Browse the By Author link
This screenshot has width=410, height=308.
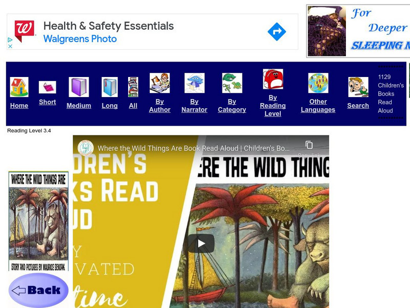coord(159,106)
